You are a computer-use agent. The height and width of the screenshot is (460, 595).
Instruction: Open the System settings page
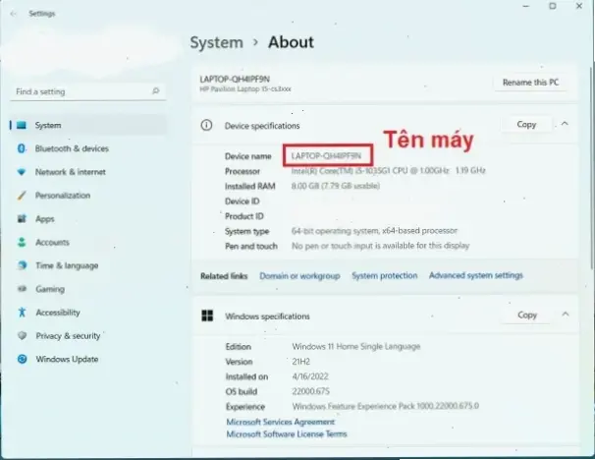coord(87,125)
